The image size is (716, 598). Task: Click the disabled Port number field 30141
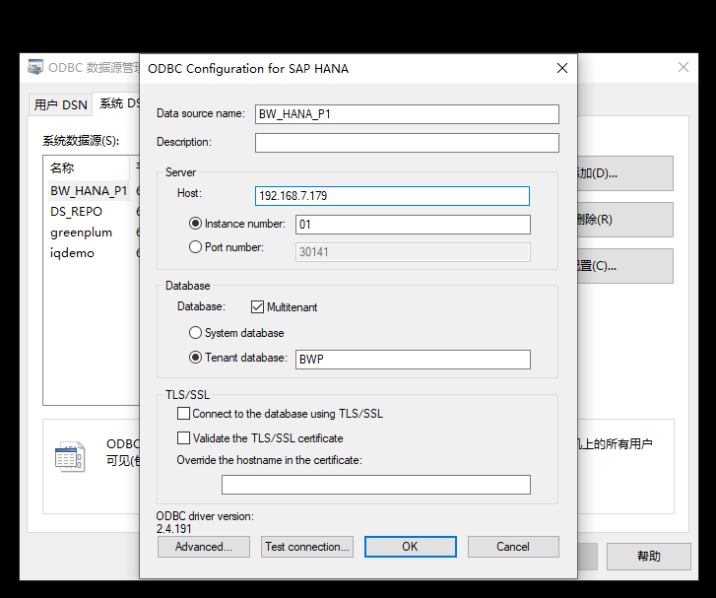413,252
